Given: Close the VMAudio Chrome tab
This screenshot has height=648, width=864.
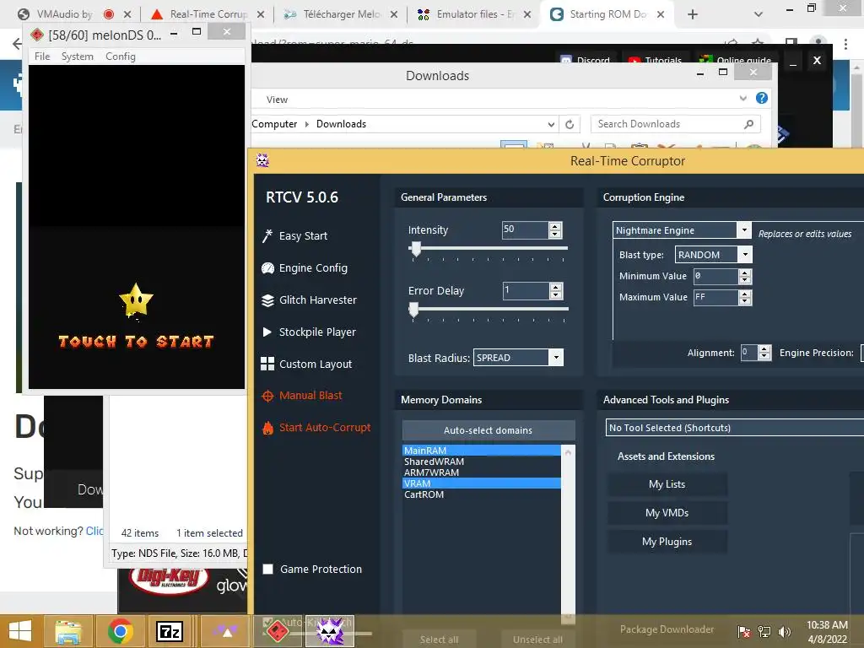Looking at the screenshot, I should point(127,14).
